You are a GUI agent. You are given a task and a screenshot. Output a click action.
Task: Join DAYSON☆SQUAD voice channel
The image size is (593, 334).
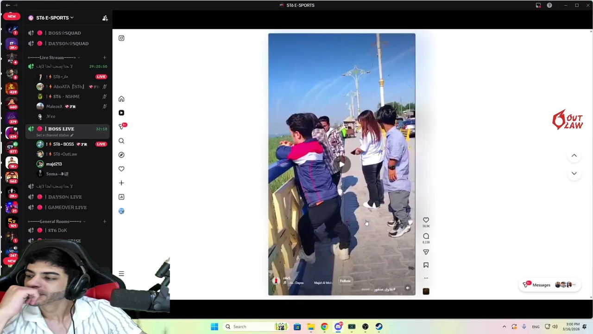[68, 44]
